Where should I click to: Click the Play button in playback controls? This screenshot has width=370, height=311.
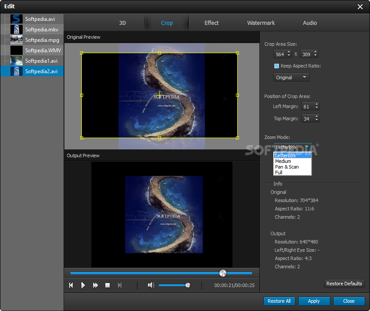coord(83,285)
